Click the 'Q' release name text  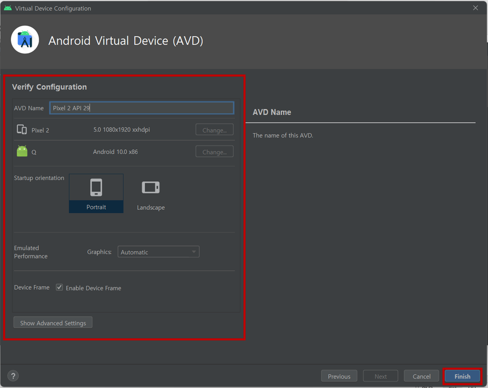(34, 152)
